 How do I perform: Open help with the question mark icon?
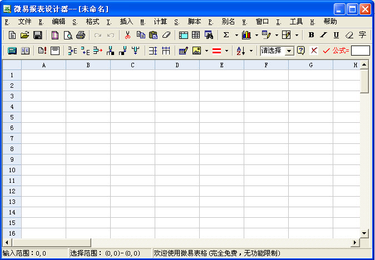pyautogui.click(x=301, y=51)
